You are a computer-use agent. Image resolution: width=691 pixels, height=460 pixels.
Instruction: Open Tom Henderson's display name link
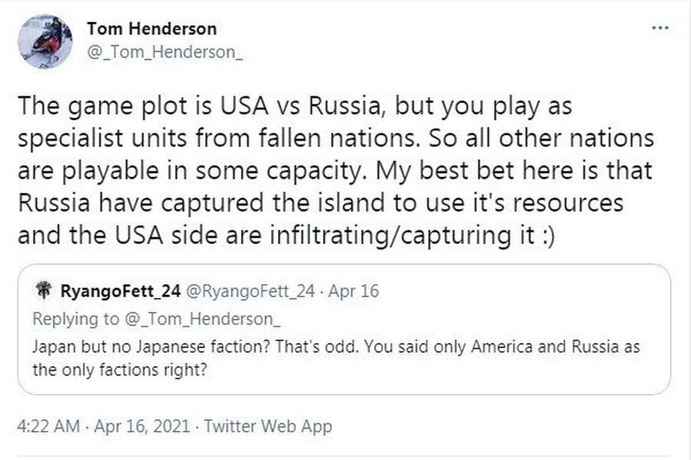coord(151,28)
